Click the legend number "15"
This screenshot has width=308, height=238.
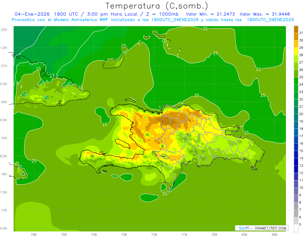pyautogui.click(x=301, y=151)
